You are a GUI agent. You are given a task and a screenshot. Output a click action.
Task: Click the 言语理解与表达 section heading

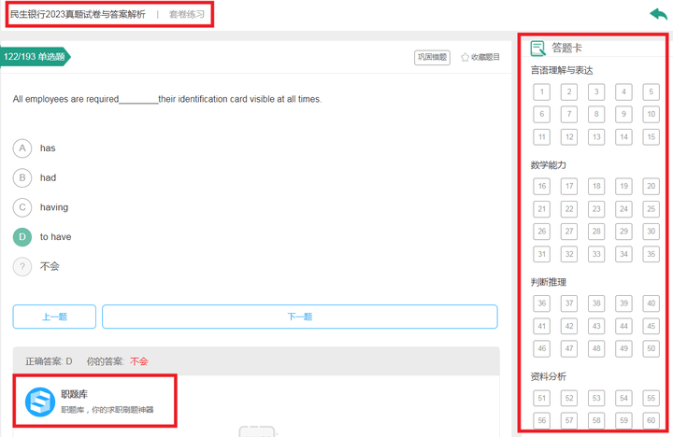[562, 70]
